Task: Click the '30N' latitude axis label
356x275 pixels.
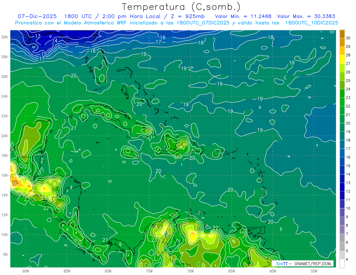Action: [x=5, y=37]
